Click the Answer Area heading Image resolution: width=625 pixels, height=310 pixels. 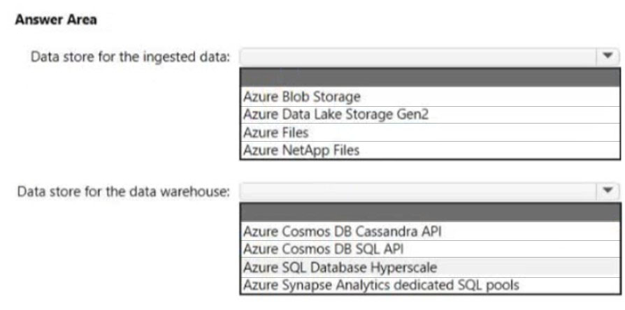point(56,20)
